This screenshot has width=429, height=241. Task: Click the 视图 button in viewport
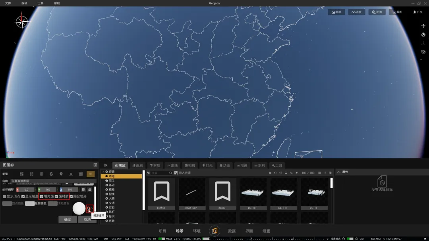click(x=377, y=12)
